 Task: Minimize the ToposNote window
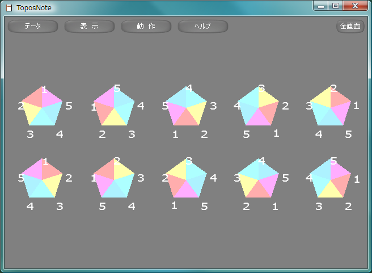[x=321, y=6]
